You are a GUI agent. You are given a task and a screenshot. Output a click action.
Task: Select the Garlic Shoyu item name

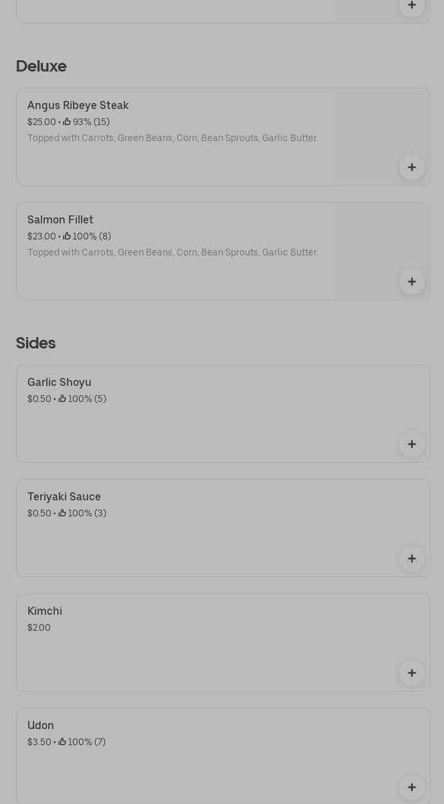60,383
